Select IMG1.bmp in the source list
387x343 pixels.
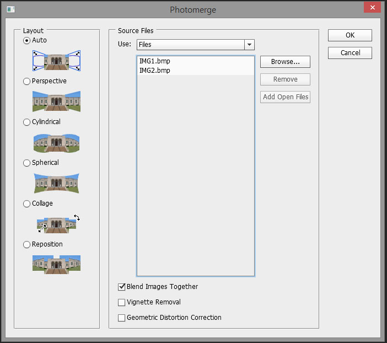click(x=155, y=62)
